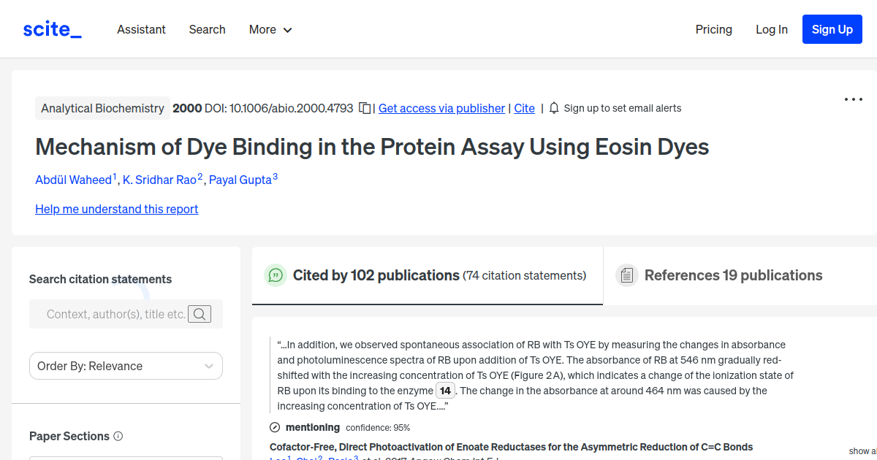The height and width of the screenshot is (460, 877).
Task: Click the search magnifier in citation search
Action: (199, 314)
